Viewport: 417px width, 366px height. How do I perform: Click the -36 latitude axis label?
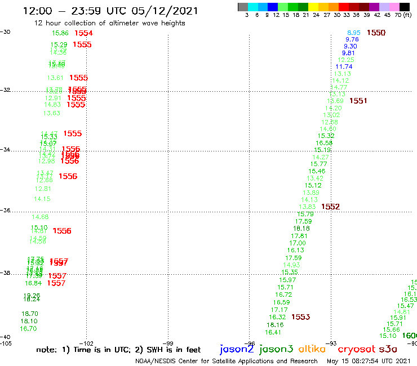[x=5, y=211]
